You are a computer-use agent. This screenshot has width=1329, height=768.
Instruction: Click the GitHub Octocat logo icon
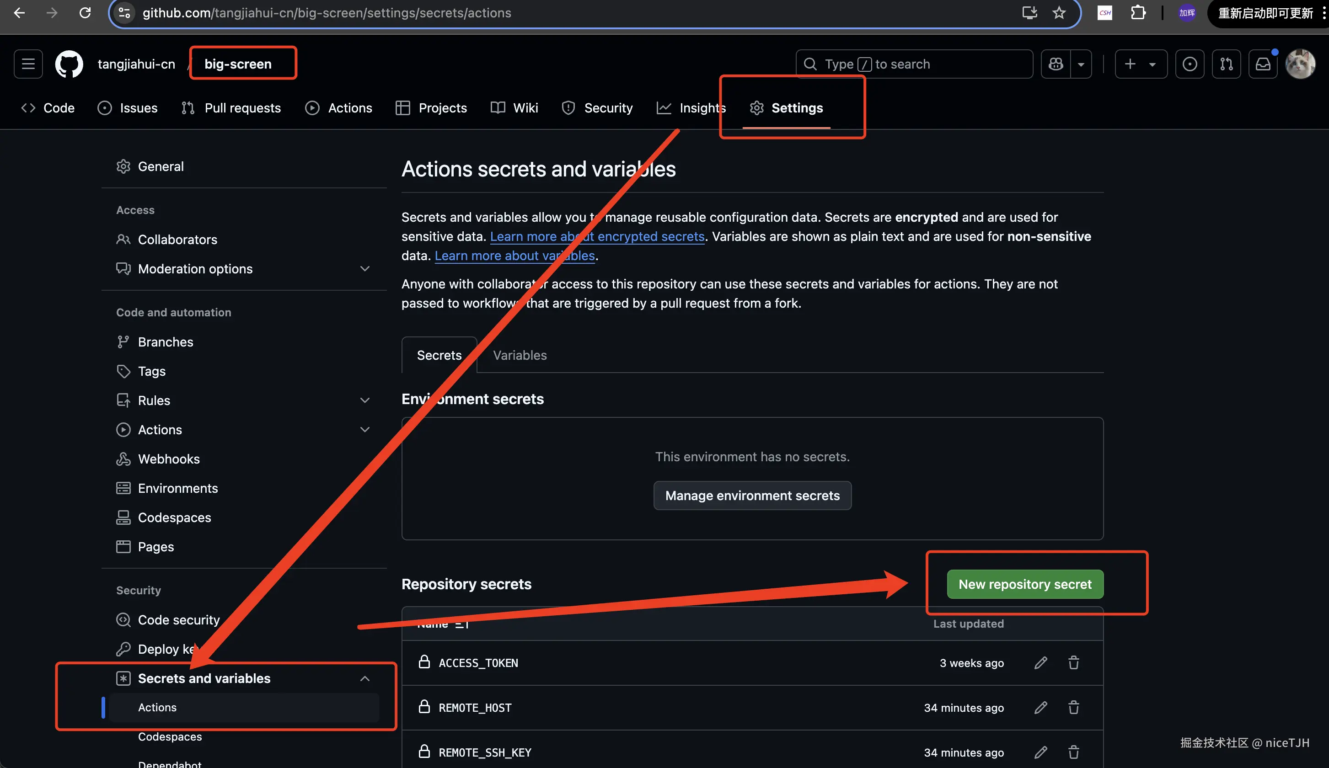click(69, 64)
